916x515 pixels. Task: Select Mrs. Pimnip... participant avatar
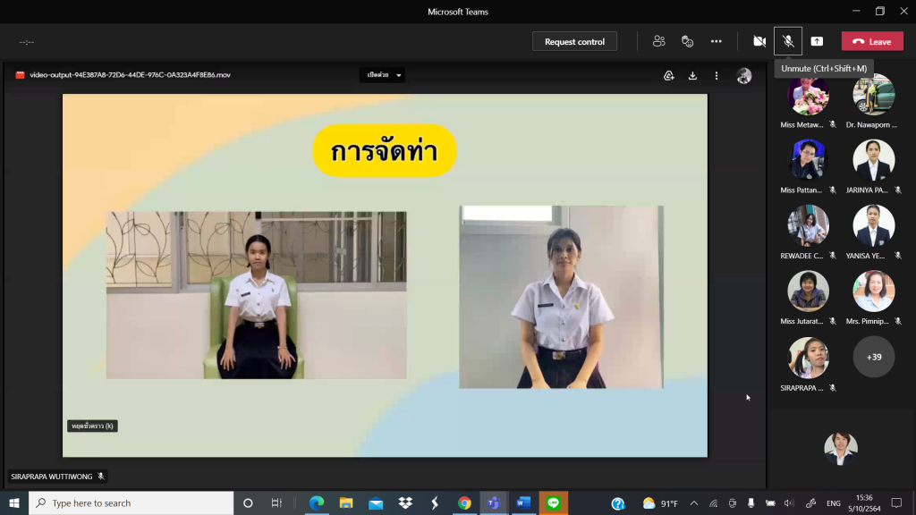[x=873, y=291]
